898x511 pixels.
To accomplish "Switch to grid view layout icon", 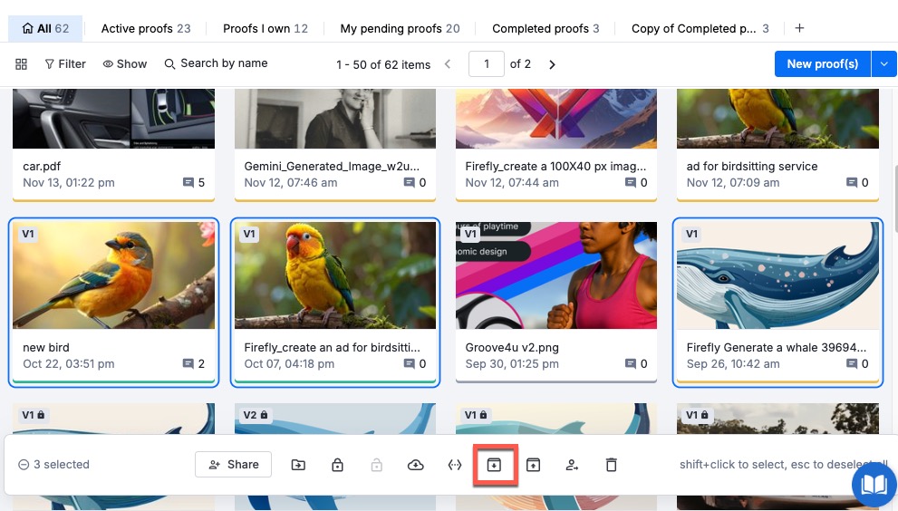I will coord(21,64).
